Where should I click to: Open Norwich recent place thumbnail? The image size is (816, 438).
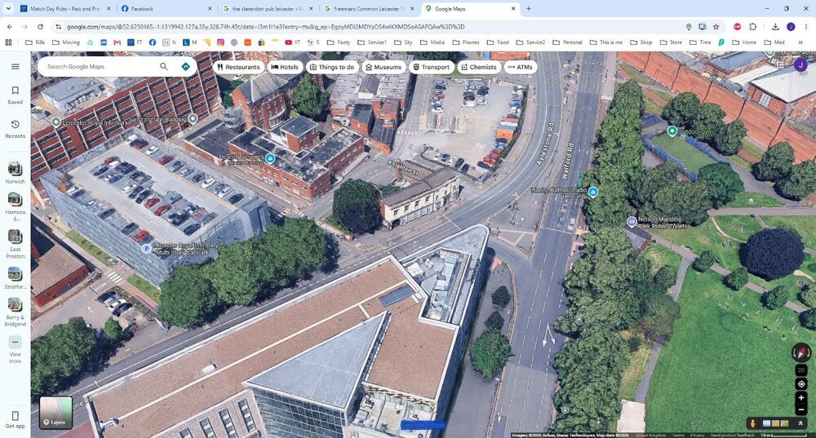pyautogui.click(x=15, y=173)
